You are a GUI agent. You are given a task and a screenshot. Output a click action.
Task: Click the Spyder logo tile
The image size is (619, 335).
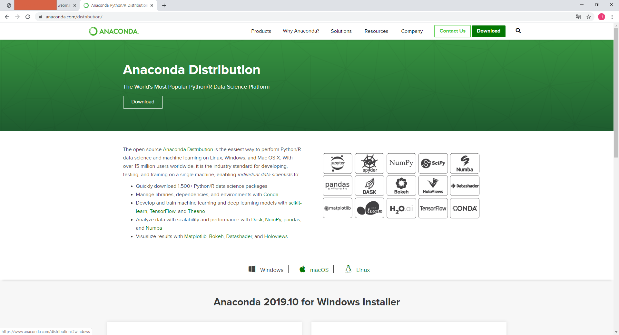point(369,163)
